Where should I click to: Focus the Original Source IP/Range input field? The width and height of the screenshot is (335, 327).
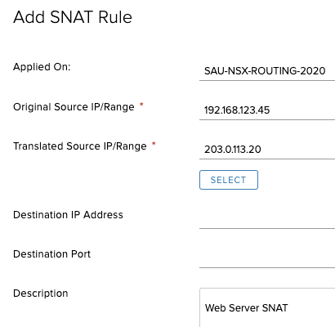click(x=267, y=110)
